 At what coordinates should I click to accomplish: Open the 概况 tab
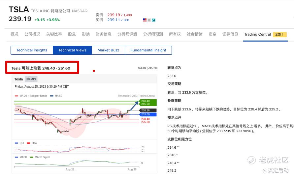[15, 34]
